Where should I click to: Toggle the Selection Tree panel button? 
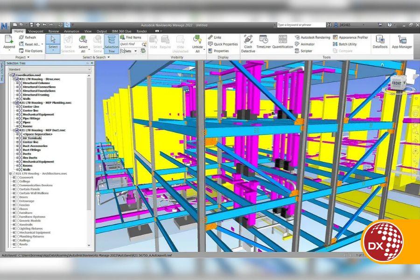[x=112, y=43]
